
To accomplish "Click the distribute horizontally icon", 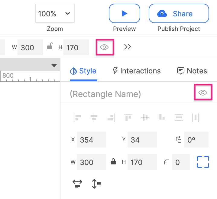I will click(196, 117).
